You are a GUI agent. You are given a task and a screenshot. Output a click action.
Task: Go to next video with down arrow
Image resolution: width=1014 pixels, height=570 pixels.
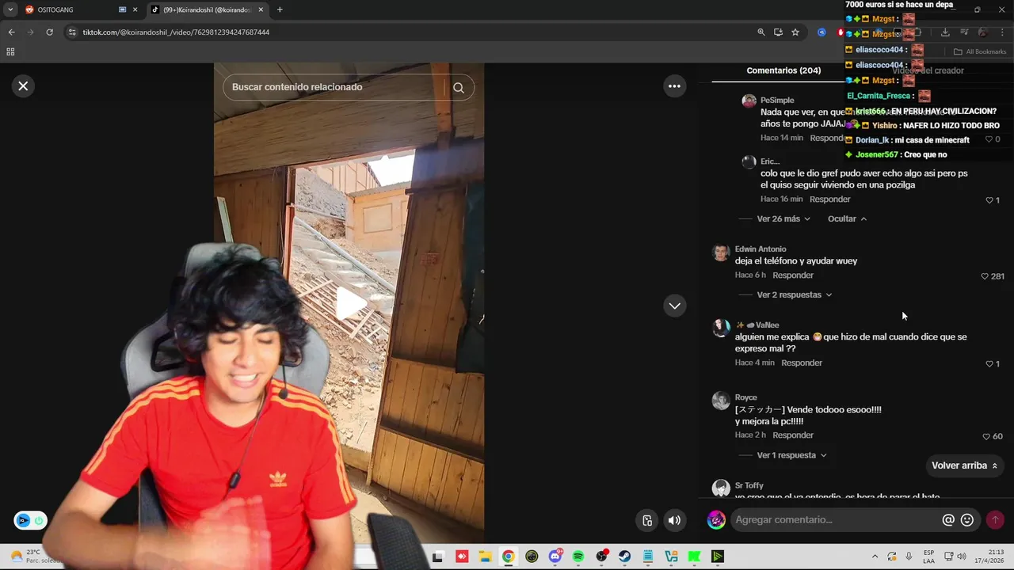(674, 306)
